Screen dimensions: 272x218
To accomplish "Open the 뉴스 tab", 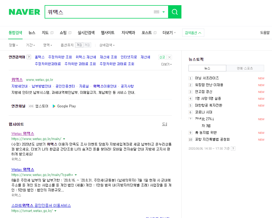I will pyautogui.click(x=32, y=33).
